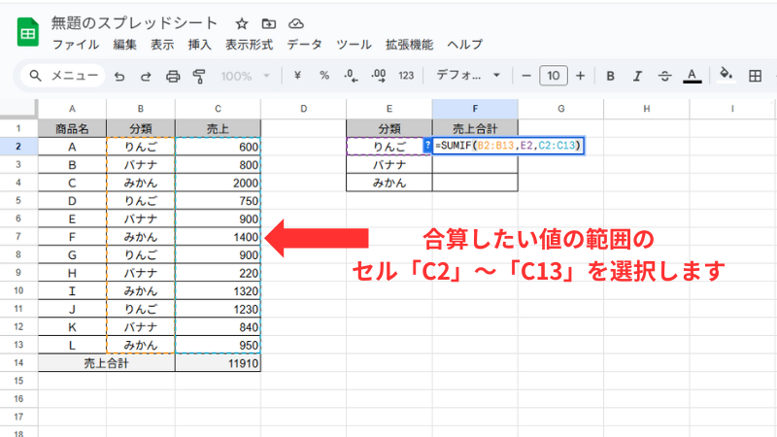Image resolution: width=777 pixels, height=437 pixels.
Task: Click the select-all corner box
Action: 18,109
